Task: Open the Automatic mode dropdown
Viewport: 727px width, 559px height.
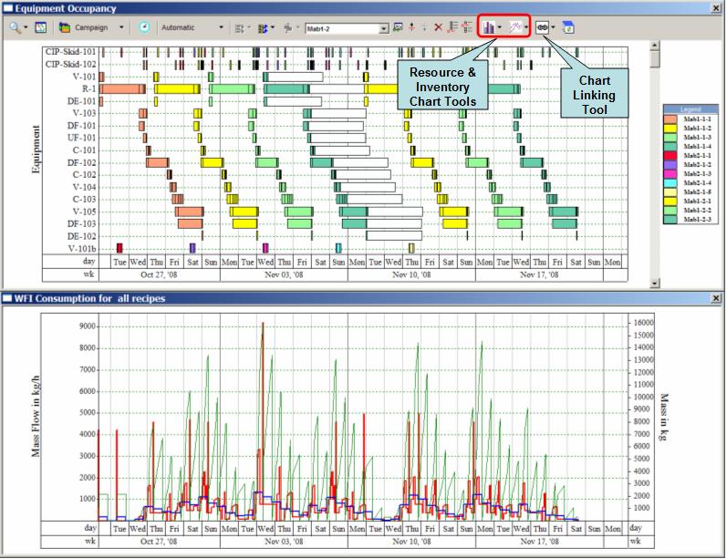Action: (221, 27)
